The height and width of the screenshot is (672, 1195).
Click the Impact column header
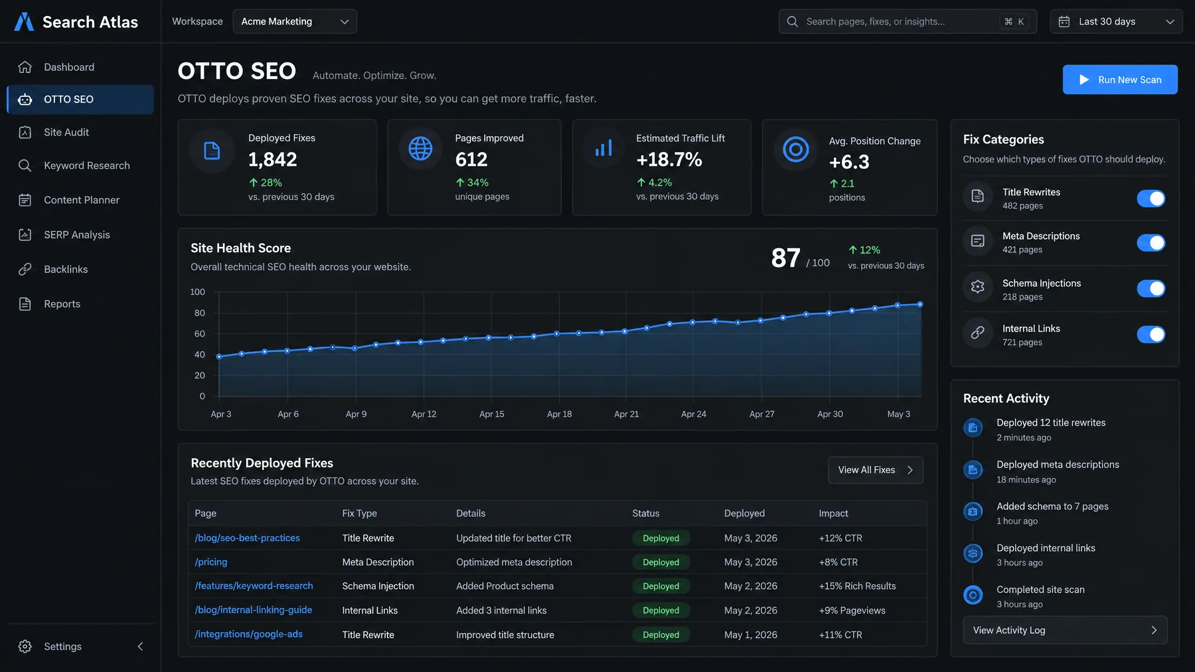833,513
